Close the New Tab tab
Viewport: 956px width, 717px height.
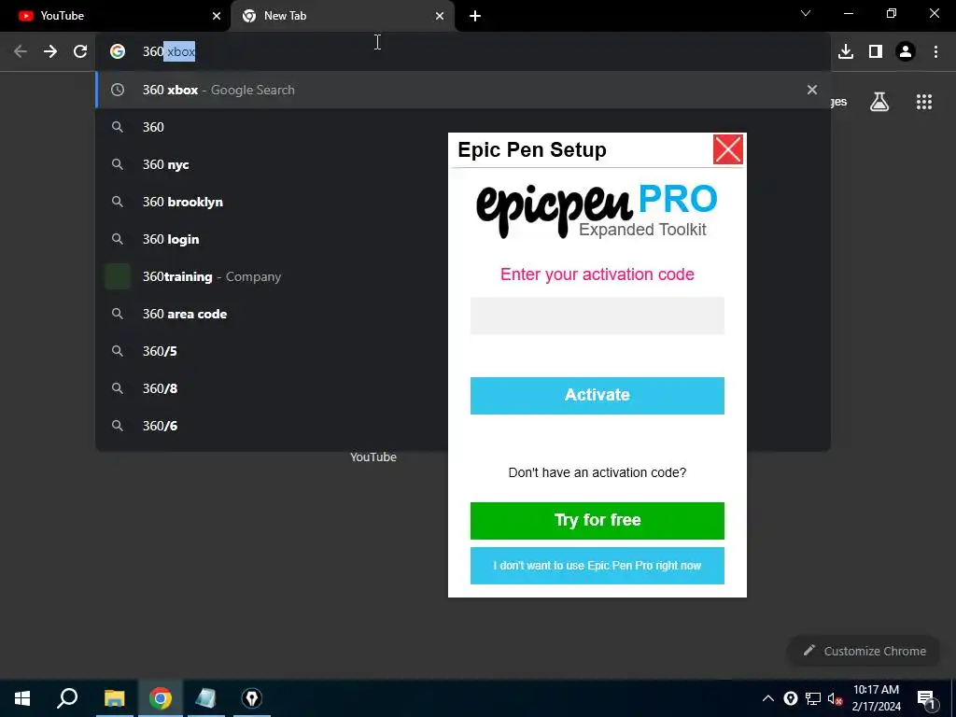pos(440,16)
